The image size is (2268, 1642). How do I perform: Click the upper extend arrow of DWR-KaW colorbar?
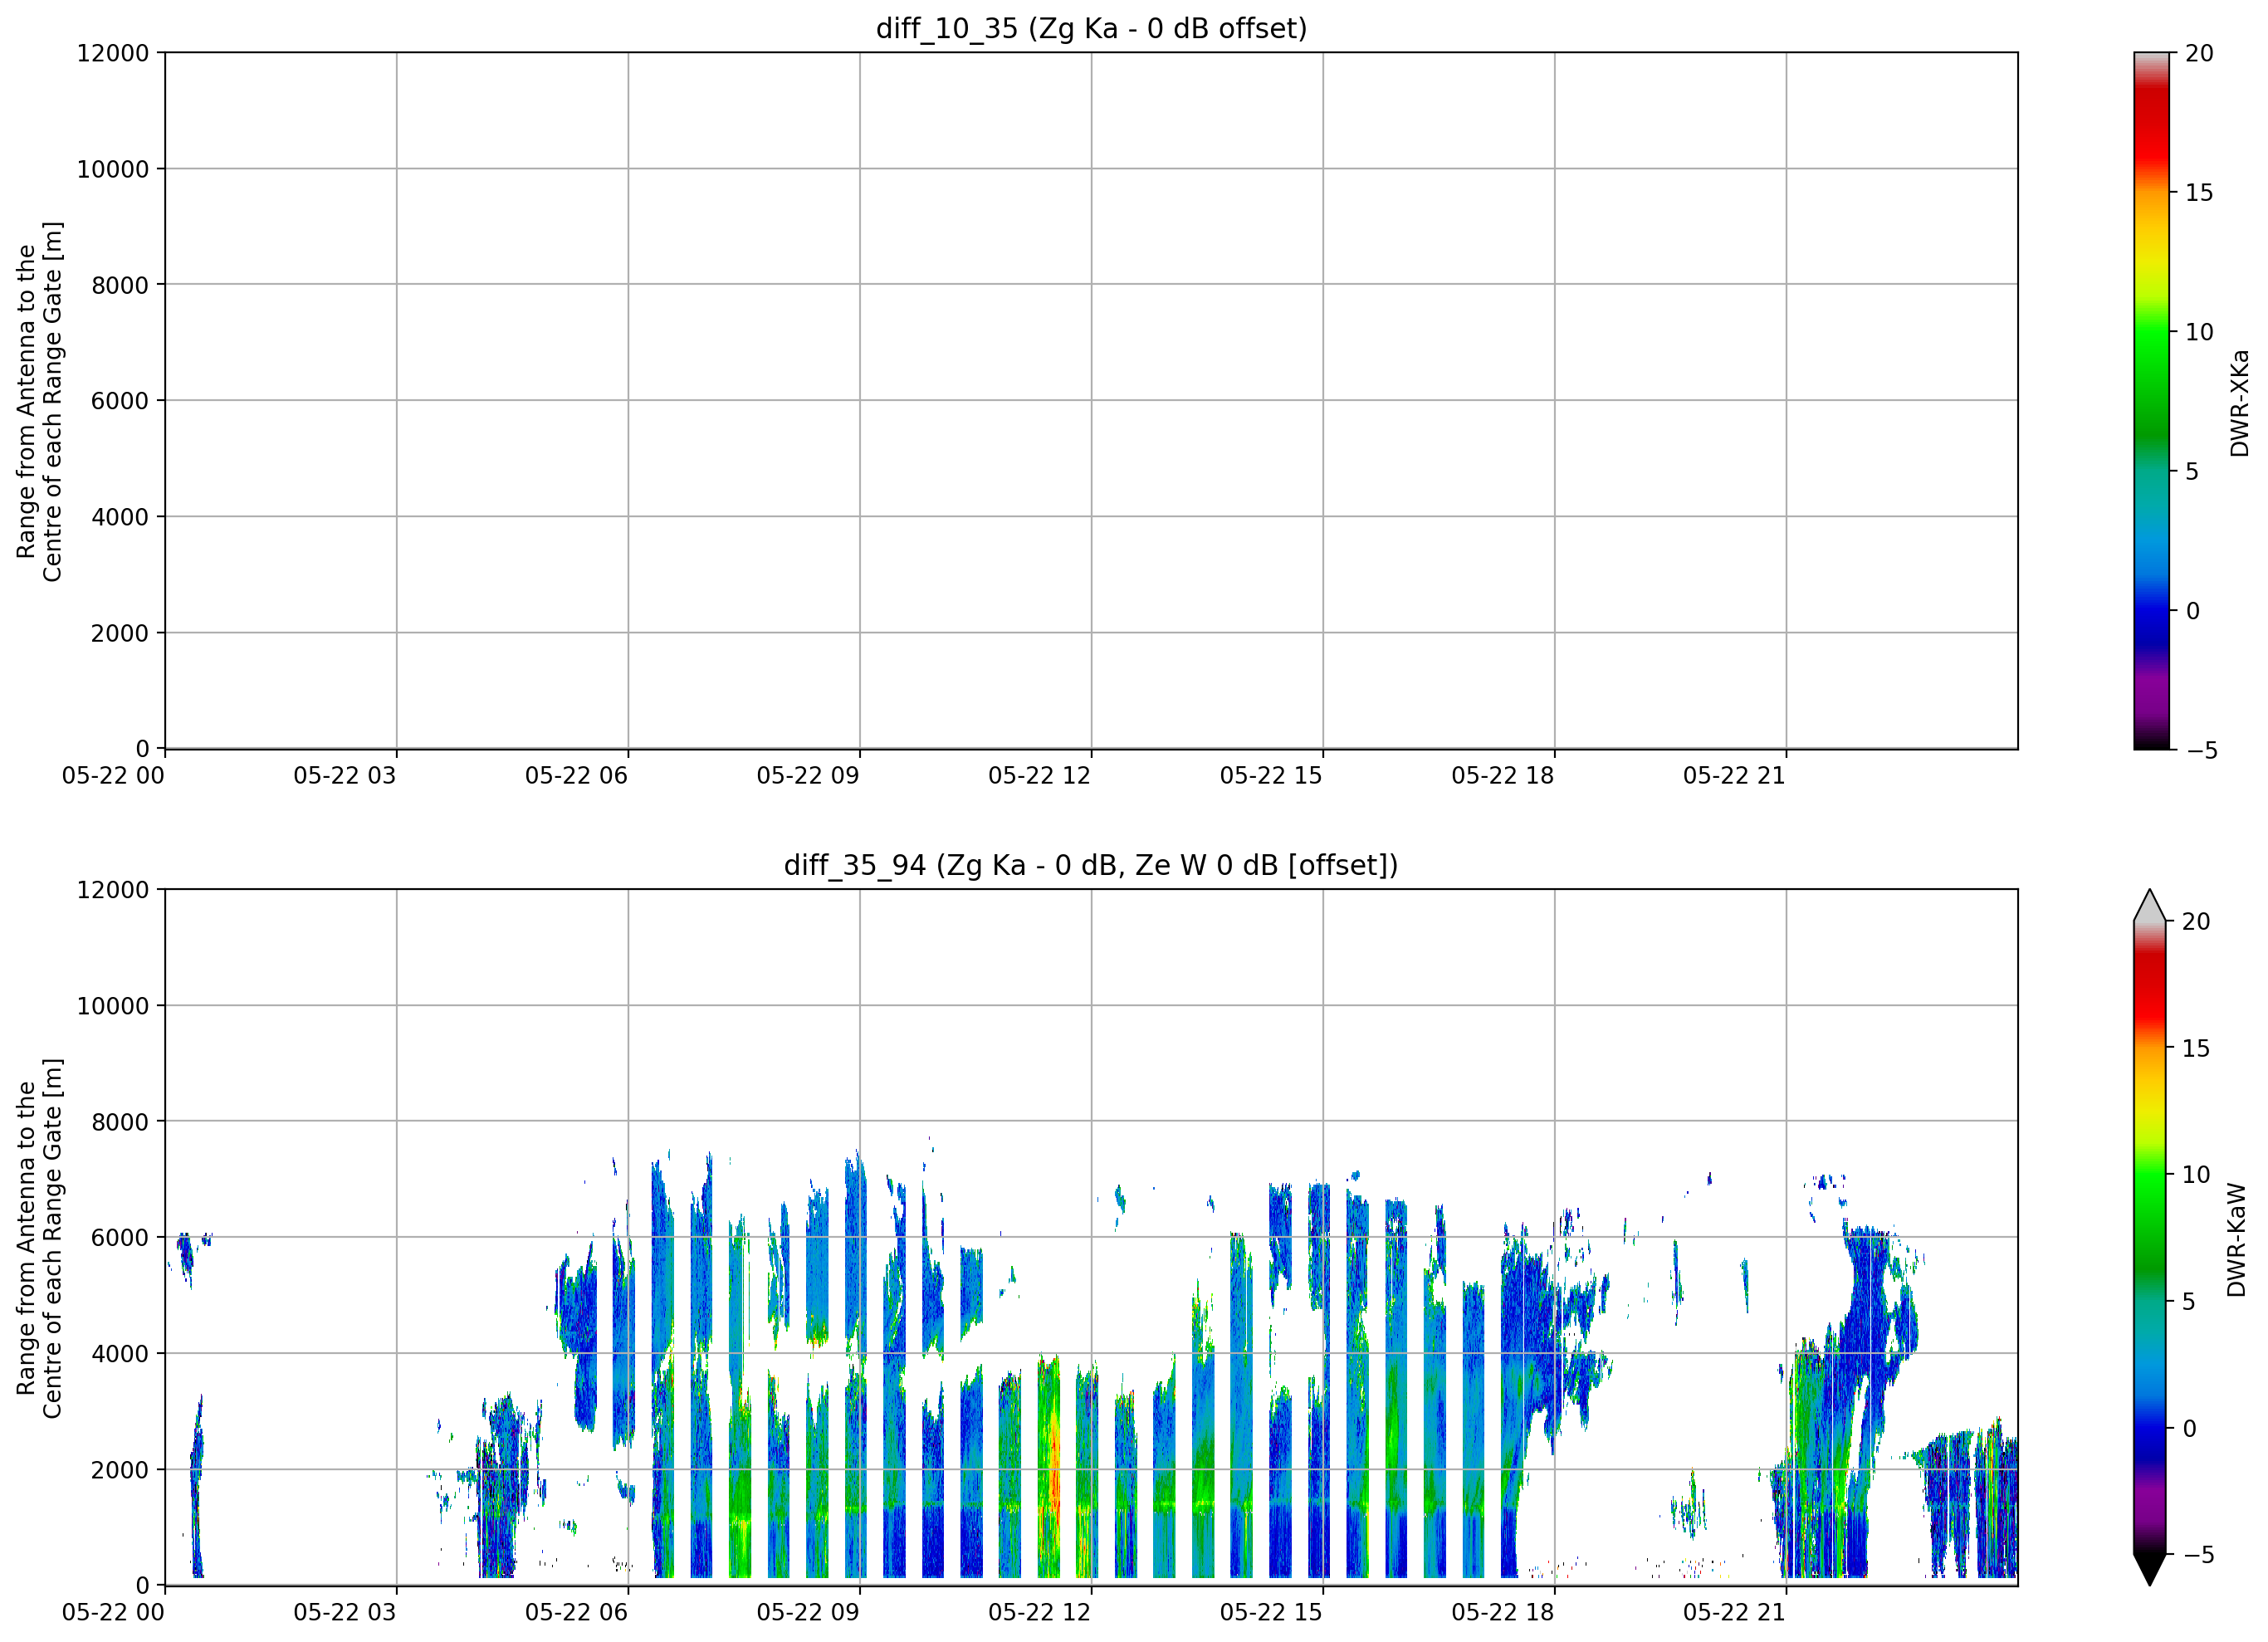pyautogui.click(x=2149, y=905)
